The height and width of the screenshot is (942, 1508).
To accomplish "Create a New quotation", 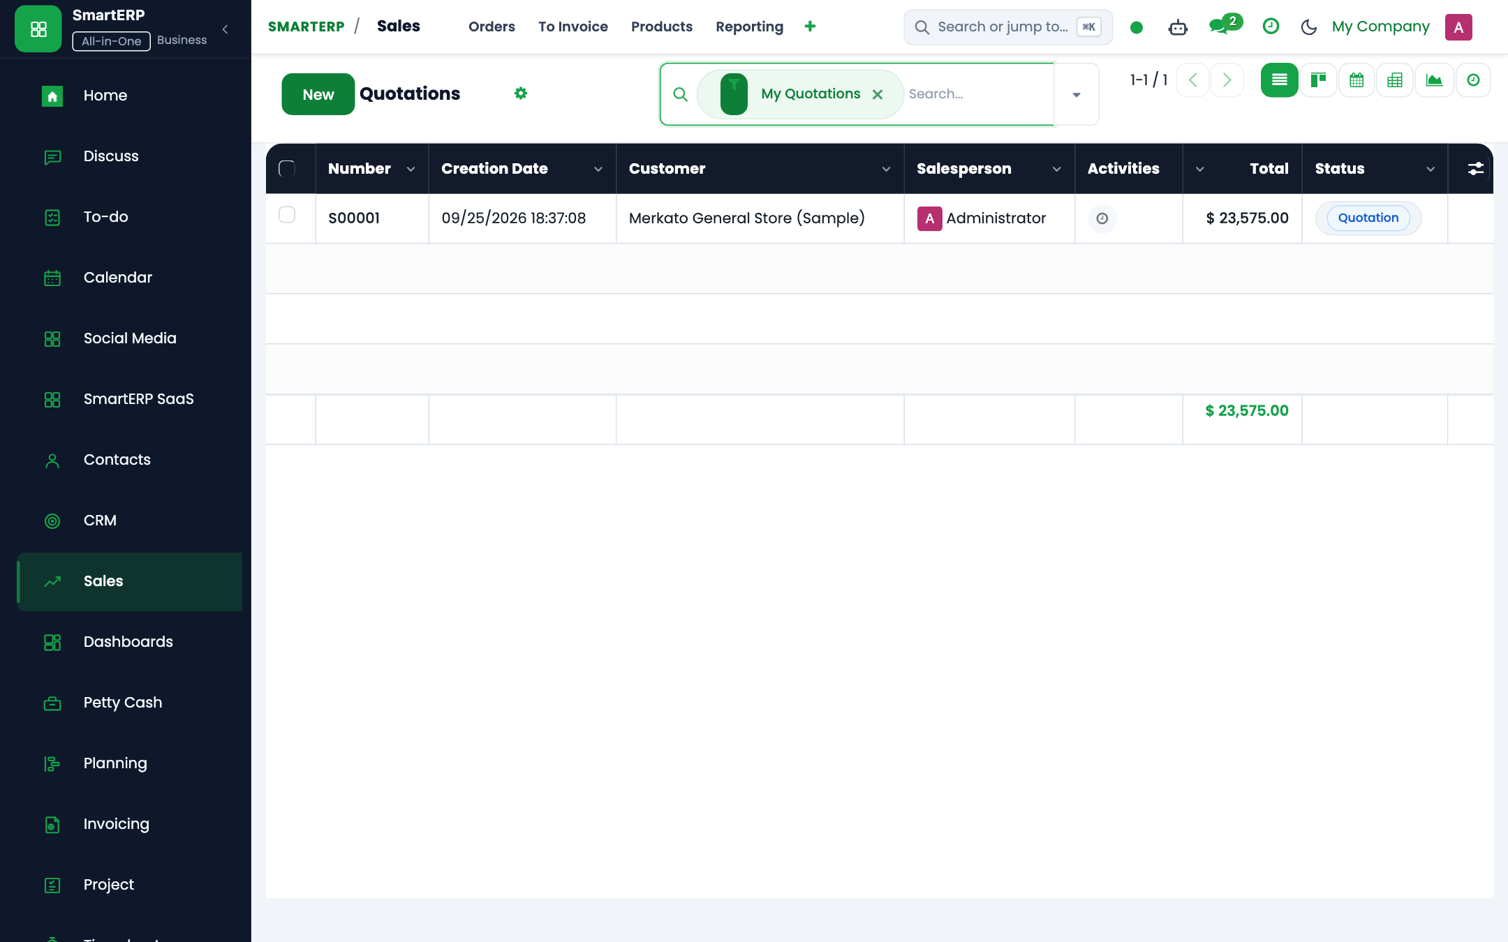I will [318, 94].
